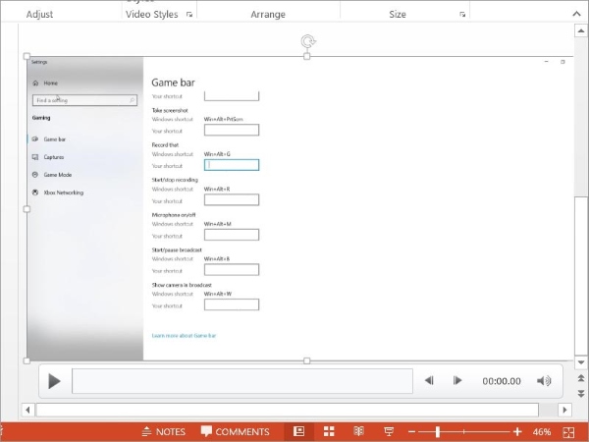Click the zoom slider in status bar
This screenshot has width=589, height=442.
tap(438, 431)
